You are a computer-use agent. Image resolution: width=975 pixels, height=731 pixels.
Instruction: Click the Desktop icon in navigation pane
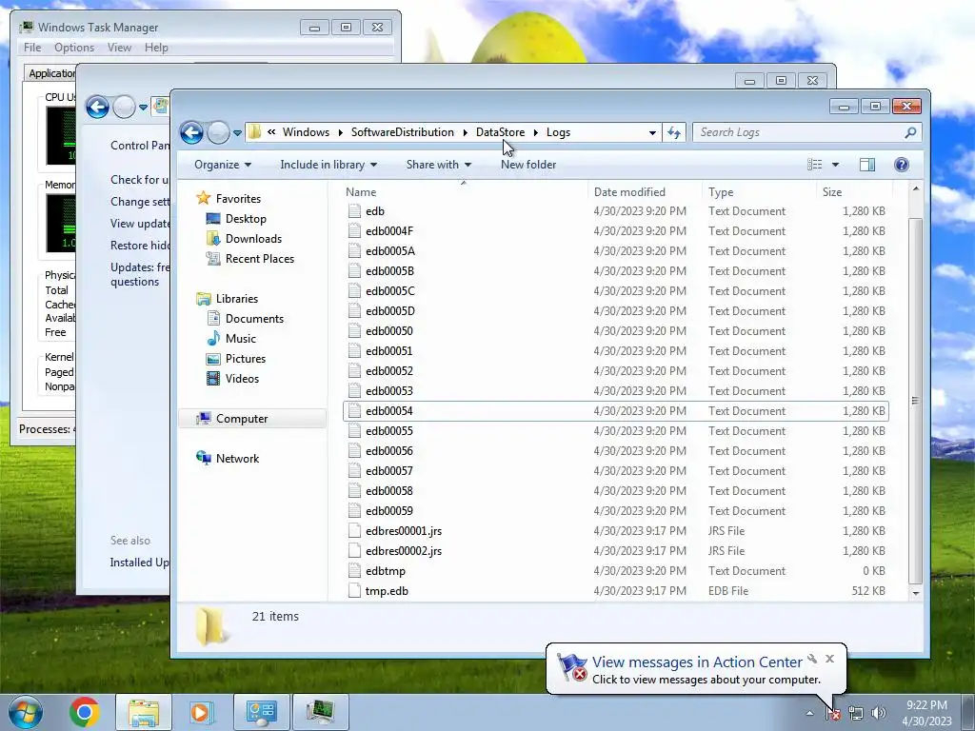tap(213, 219)
